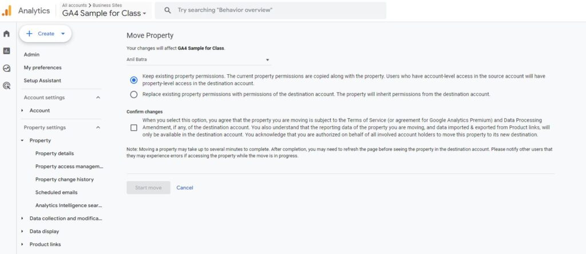
Task: Open Property details in the sidebar
Action: 54,154
